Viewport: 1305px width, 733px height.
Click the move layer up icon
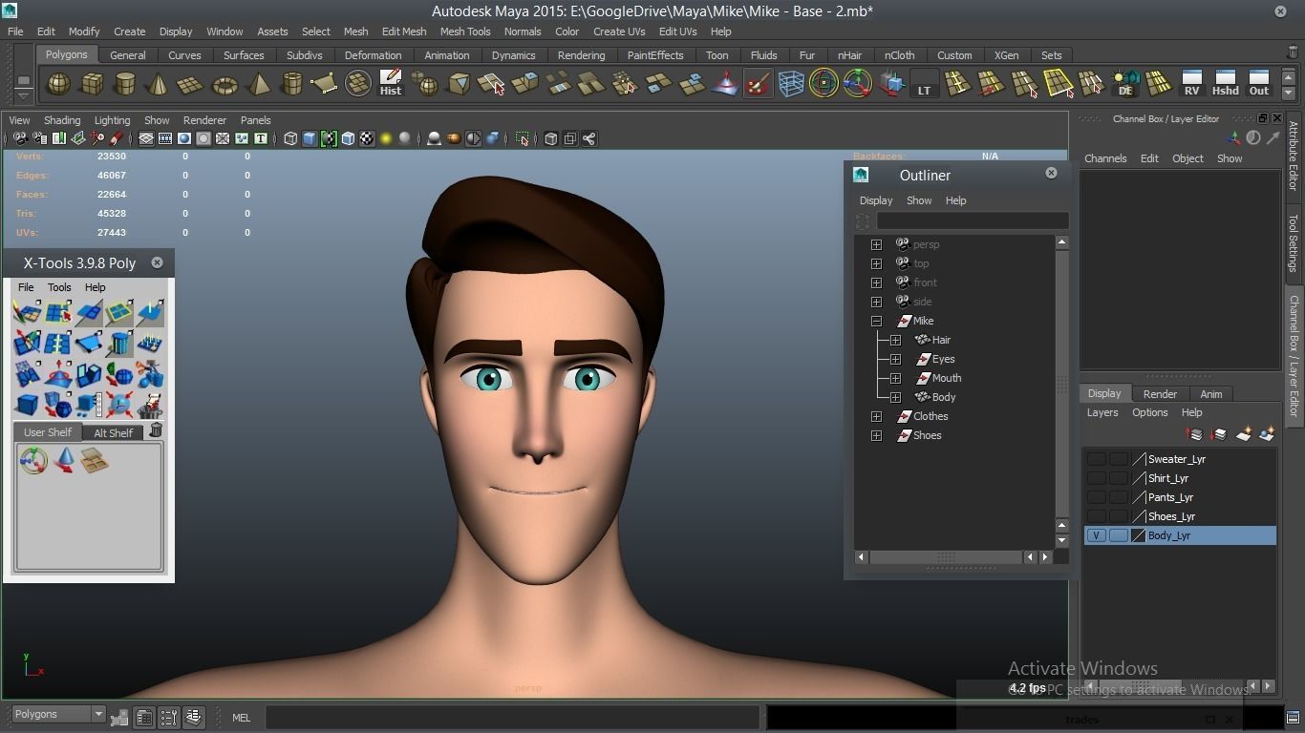tap(1194, 434)
